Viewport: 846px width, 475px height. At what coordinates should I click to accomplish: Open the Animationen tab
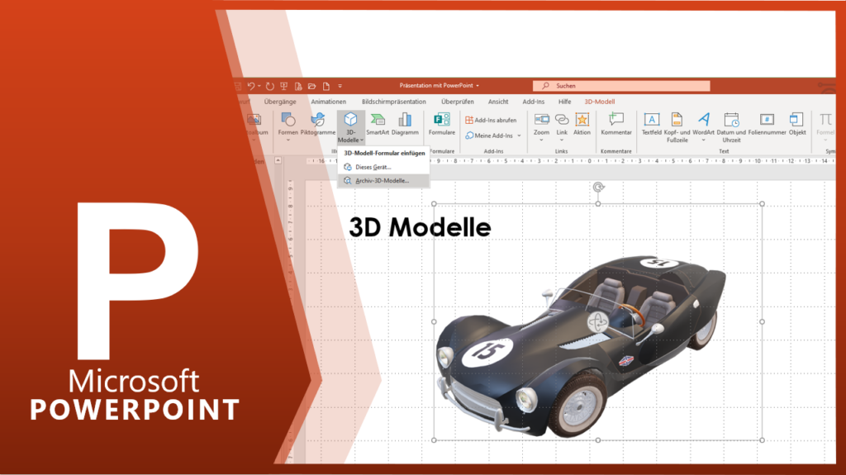pyautogui.click(x=329, y=102)
